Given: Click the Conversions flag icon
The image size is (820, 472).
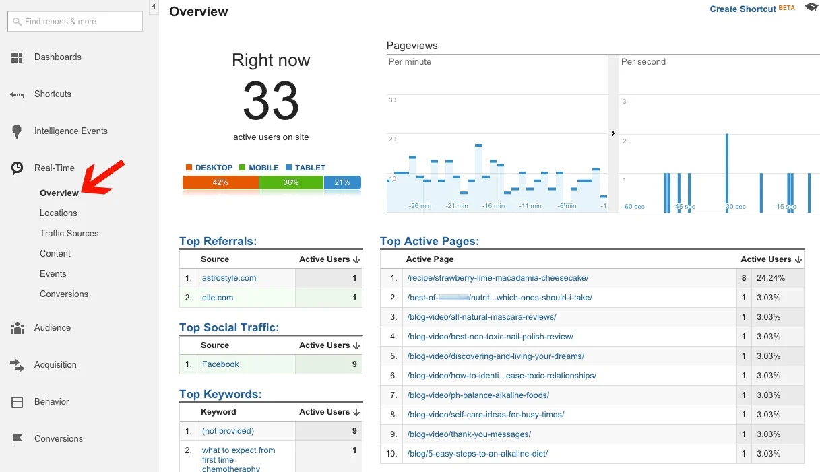Looking at the screenshot, I should pos(16,438).
